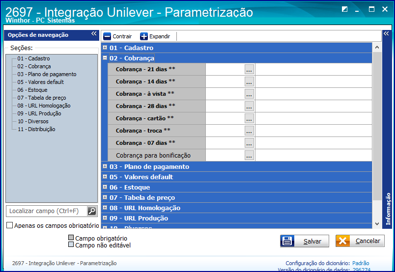395x272 pixels.
Task: Click the scroll-down arrow of parameters list
Action: (377, 224)
